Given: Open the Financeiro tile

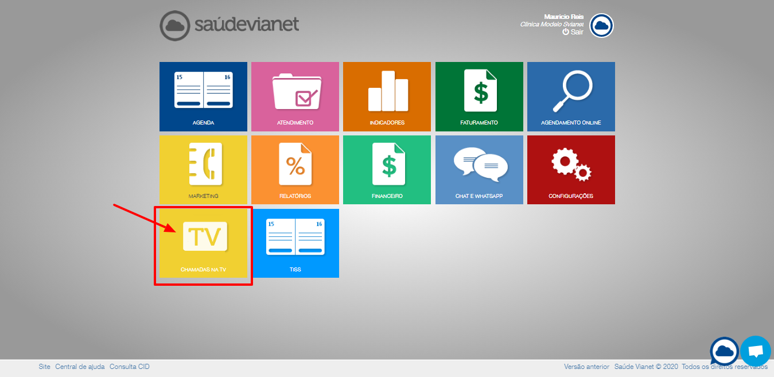Looking at the screenshot, I should [387, 170].
